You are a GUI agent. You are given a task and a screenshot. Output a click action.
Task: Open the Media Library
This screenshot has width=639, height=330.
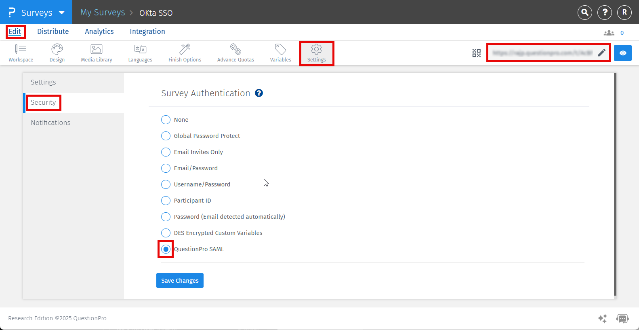tap(97, 53)
